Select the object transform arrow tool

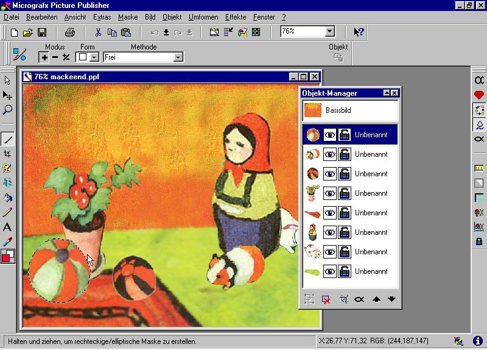click(x=7, y=95)
